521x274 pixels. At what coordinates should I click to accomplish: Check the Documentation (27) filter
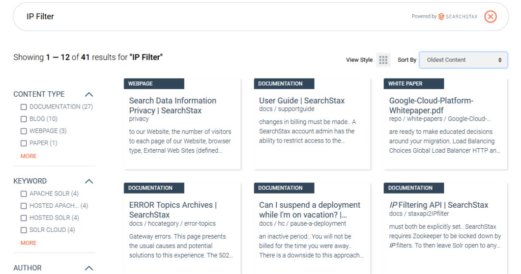[23, 107]
